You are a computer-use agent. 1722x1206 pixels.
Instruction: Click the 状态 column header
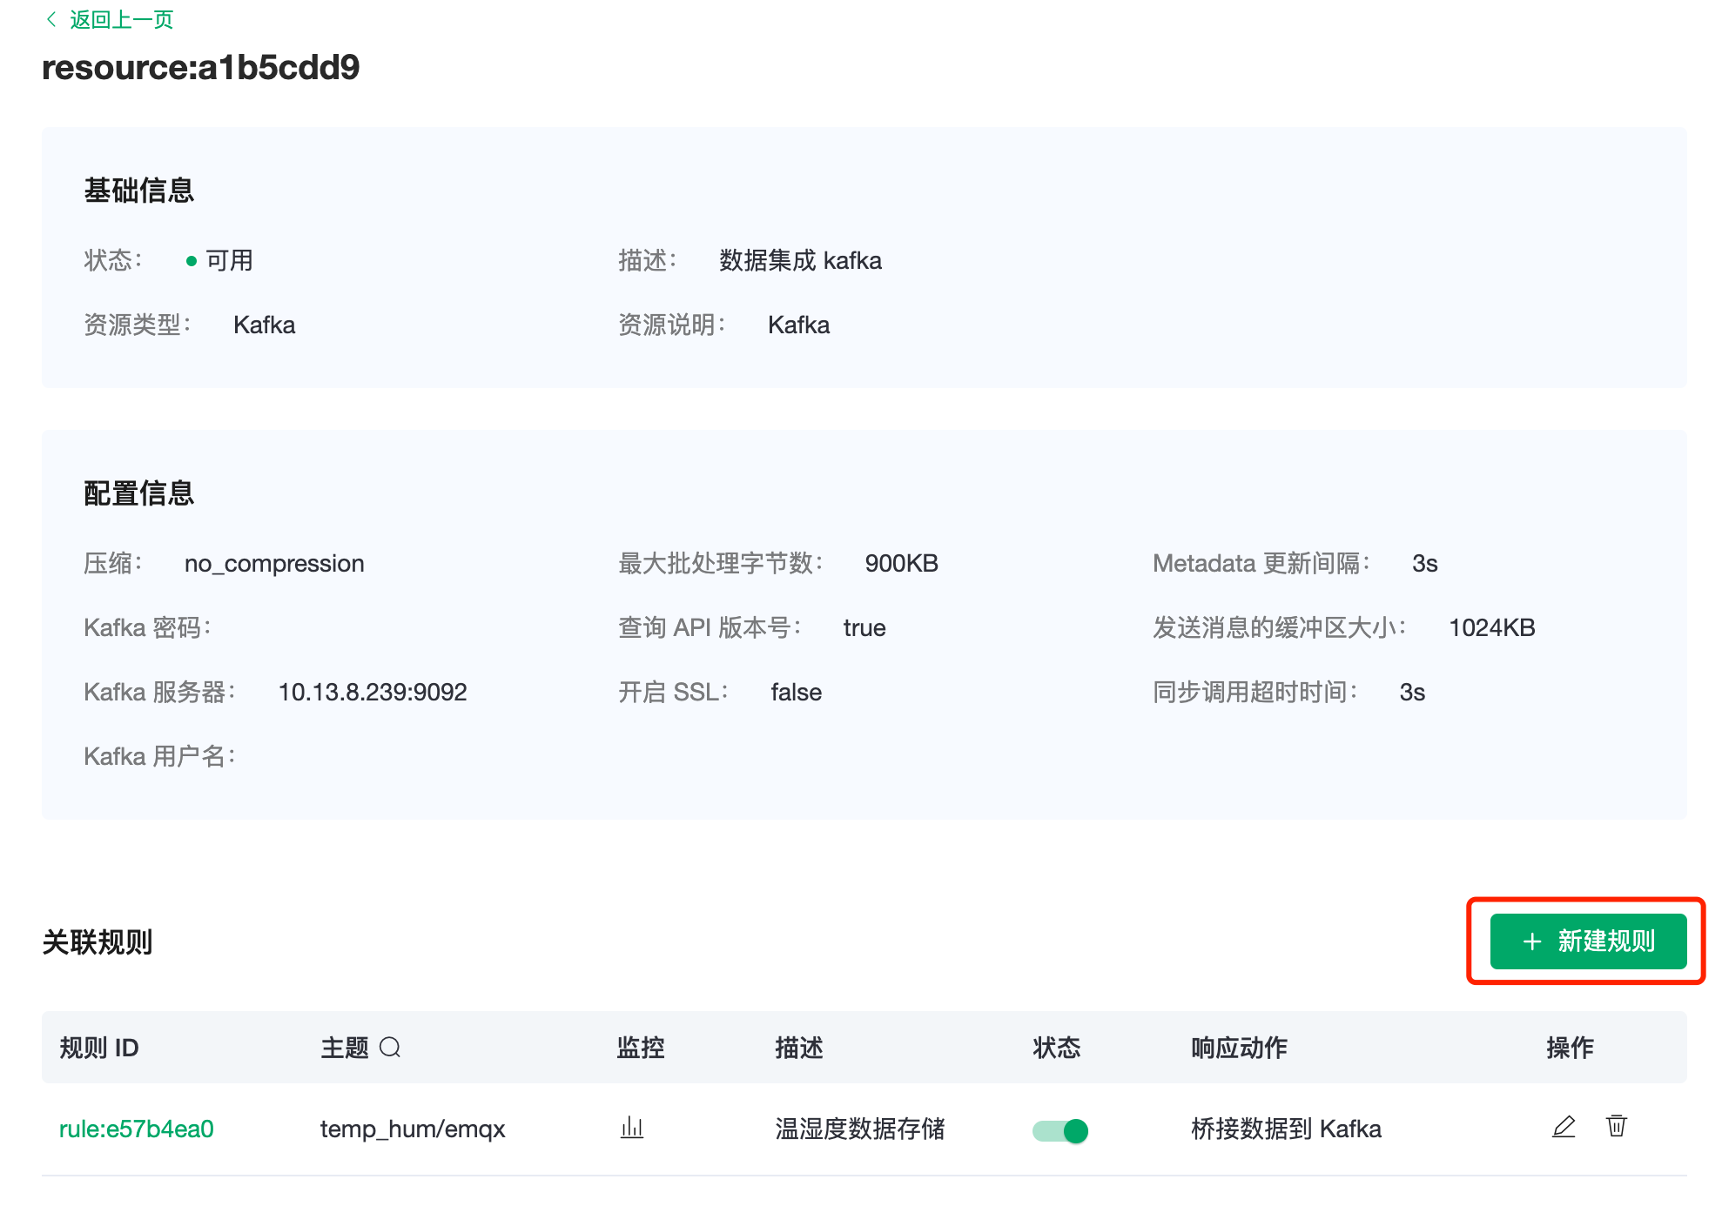1056,1048
